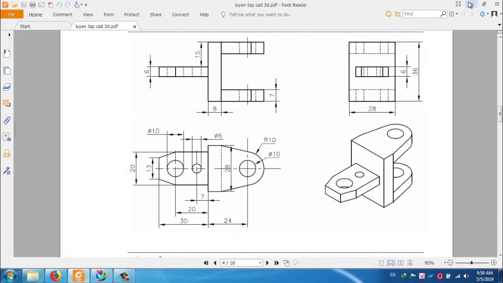Open the 95% zoom level dropdown arrow
503x283 pixels.
coord(445,263)
